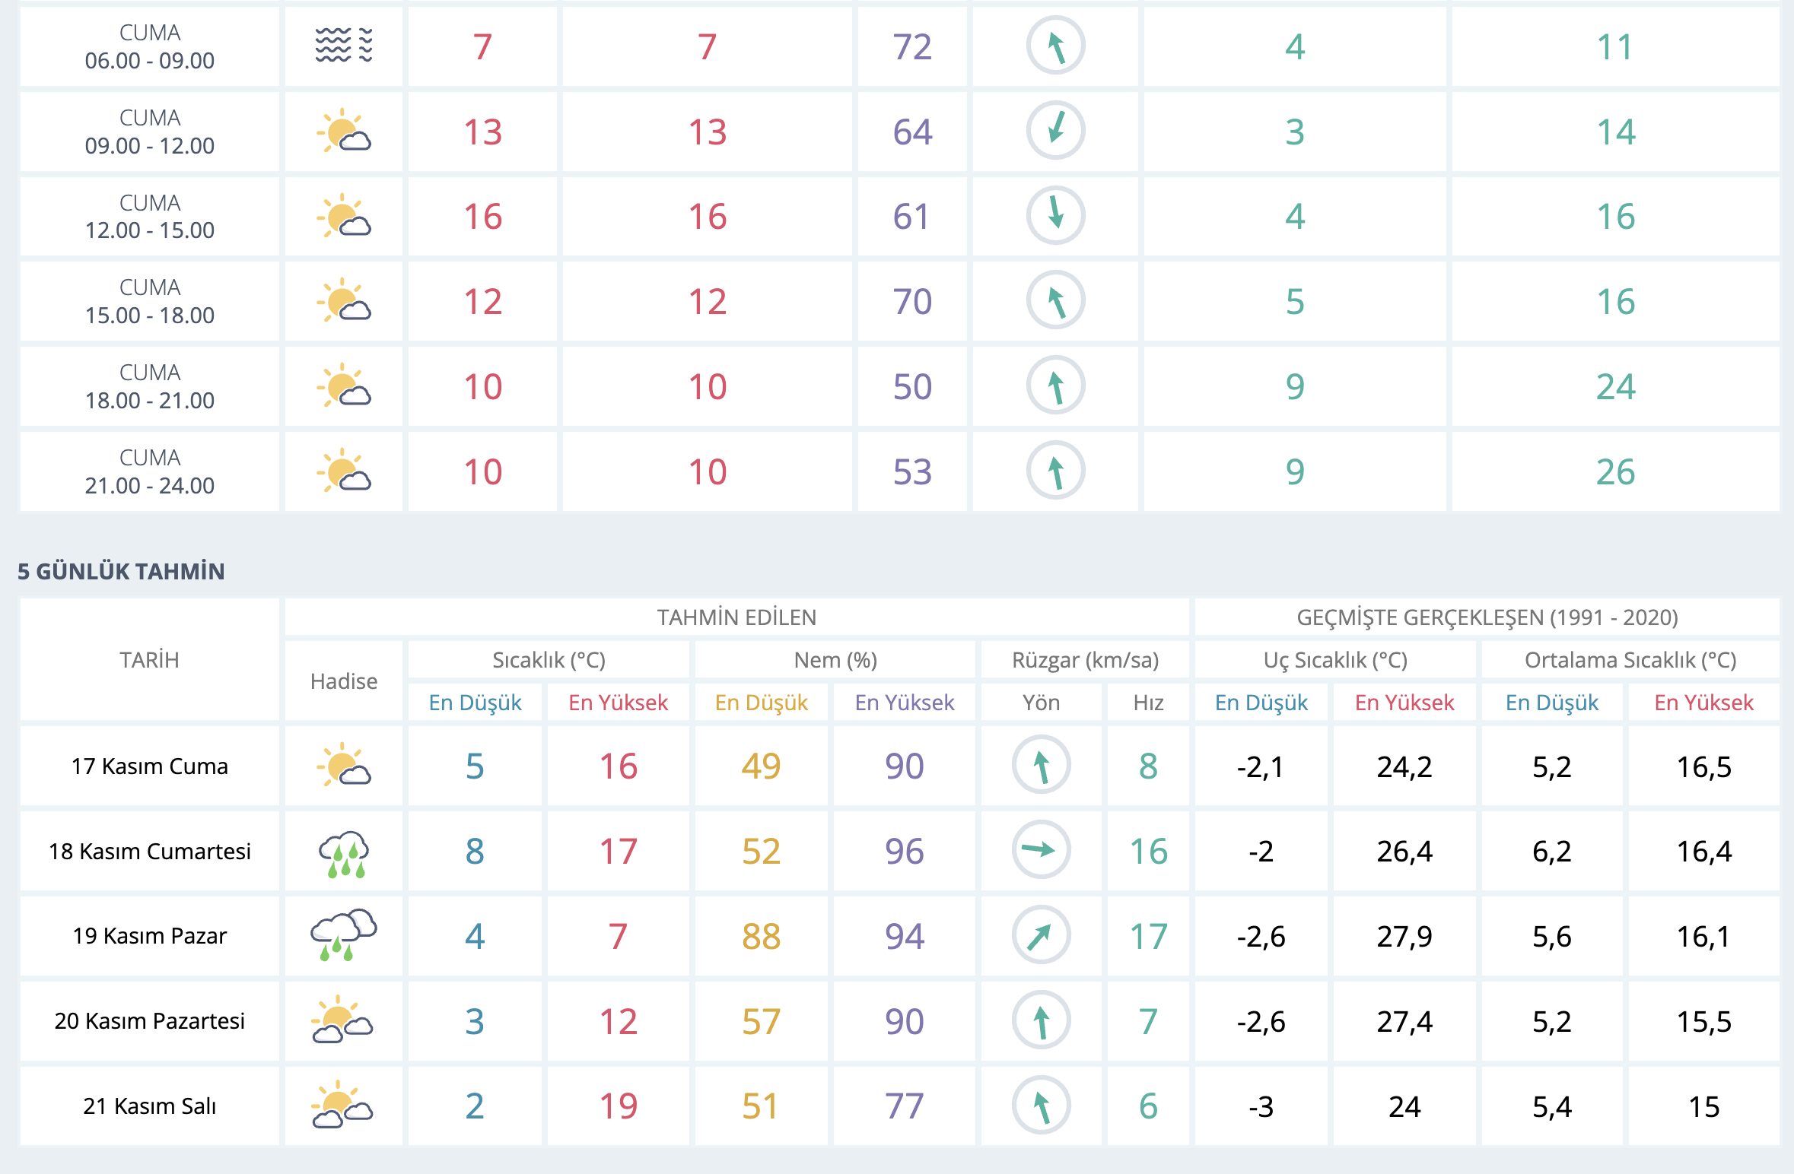The height and width of the screenshot is (1174, 1794).
Task: Click partly sunny icon for Cuma 09.00 - 12.00
Action: pyautogui.click(x=344, y=132)
